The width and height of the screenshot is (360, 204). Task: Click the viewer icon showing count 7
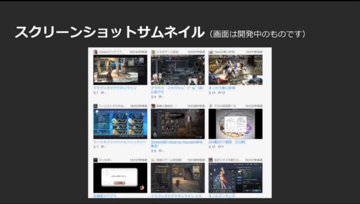click(95, 93)
